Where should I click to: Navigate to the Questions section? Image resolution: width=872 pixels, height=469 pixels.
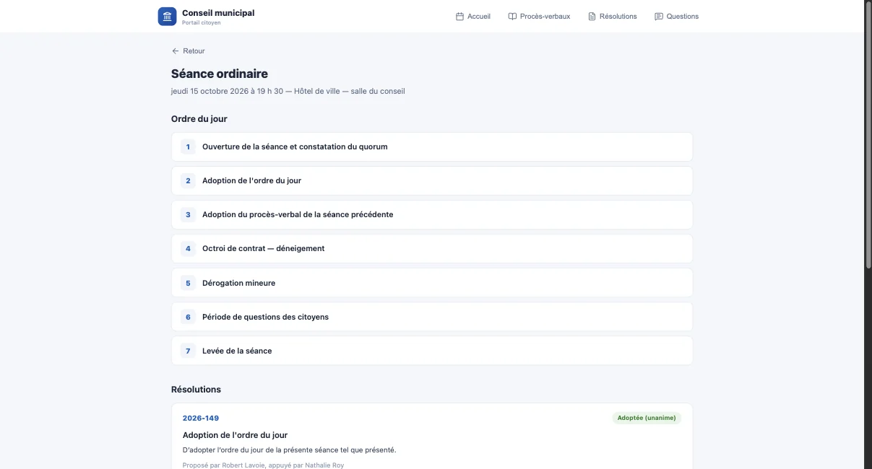pos(677,17)
